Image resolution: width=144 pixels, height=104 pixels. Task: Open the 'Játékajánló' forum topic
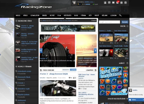click(x=22, y=100)
